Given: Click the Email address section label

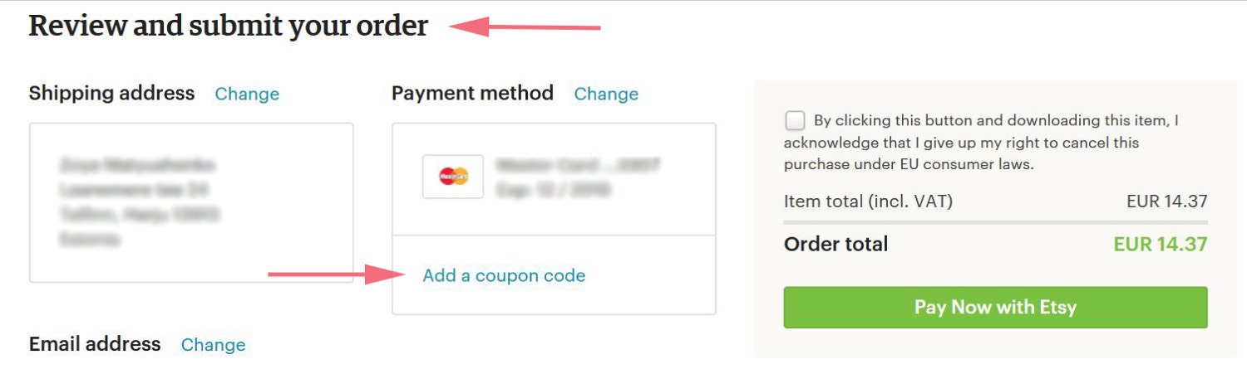Looking at the screenshot, I should click(x=95, y=344).
